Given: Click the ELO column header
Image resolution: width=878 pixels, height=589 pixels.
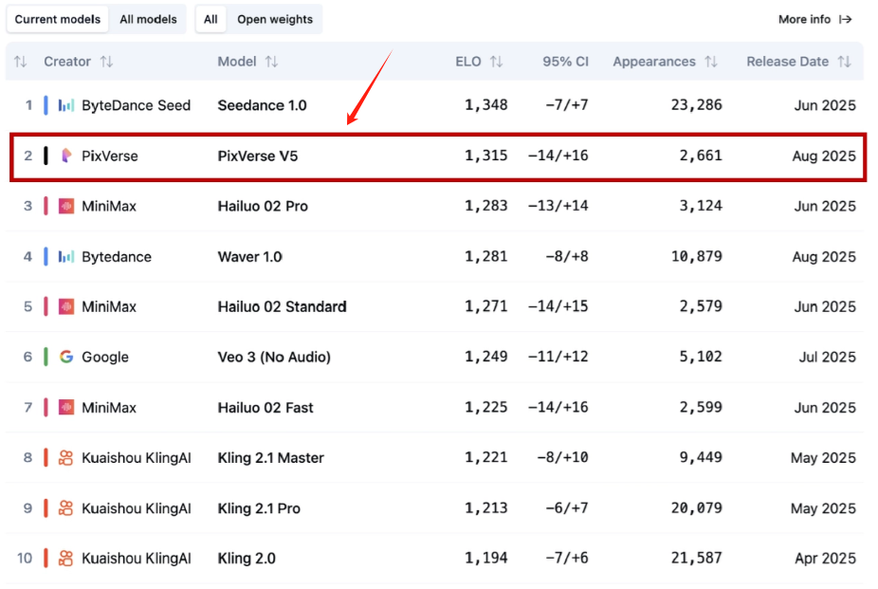Looking at the screenshot, I should click(468, 62).
